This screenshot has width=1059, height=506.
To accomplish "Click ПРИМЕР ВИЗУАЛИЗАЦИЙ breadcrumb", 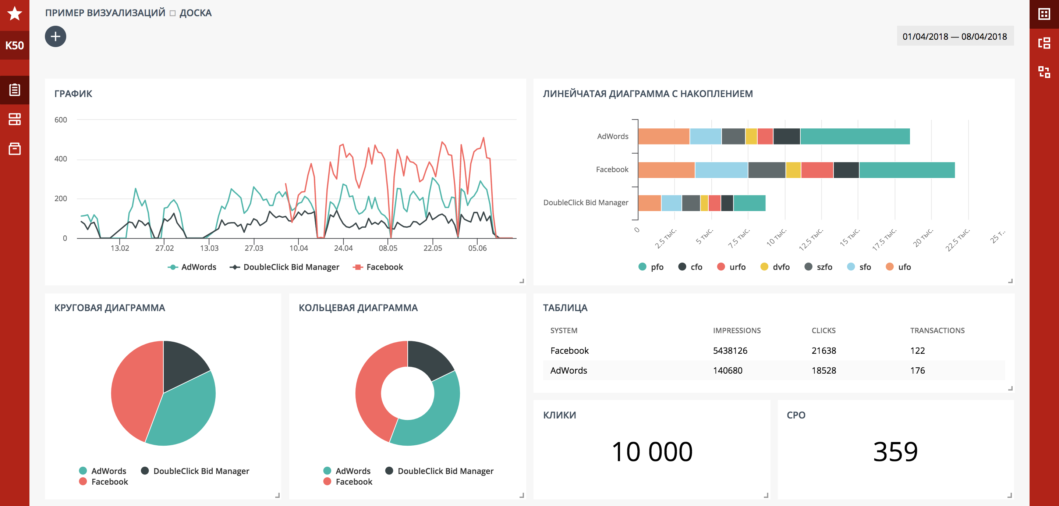I will [105, 13].
